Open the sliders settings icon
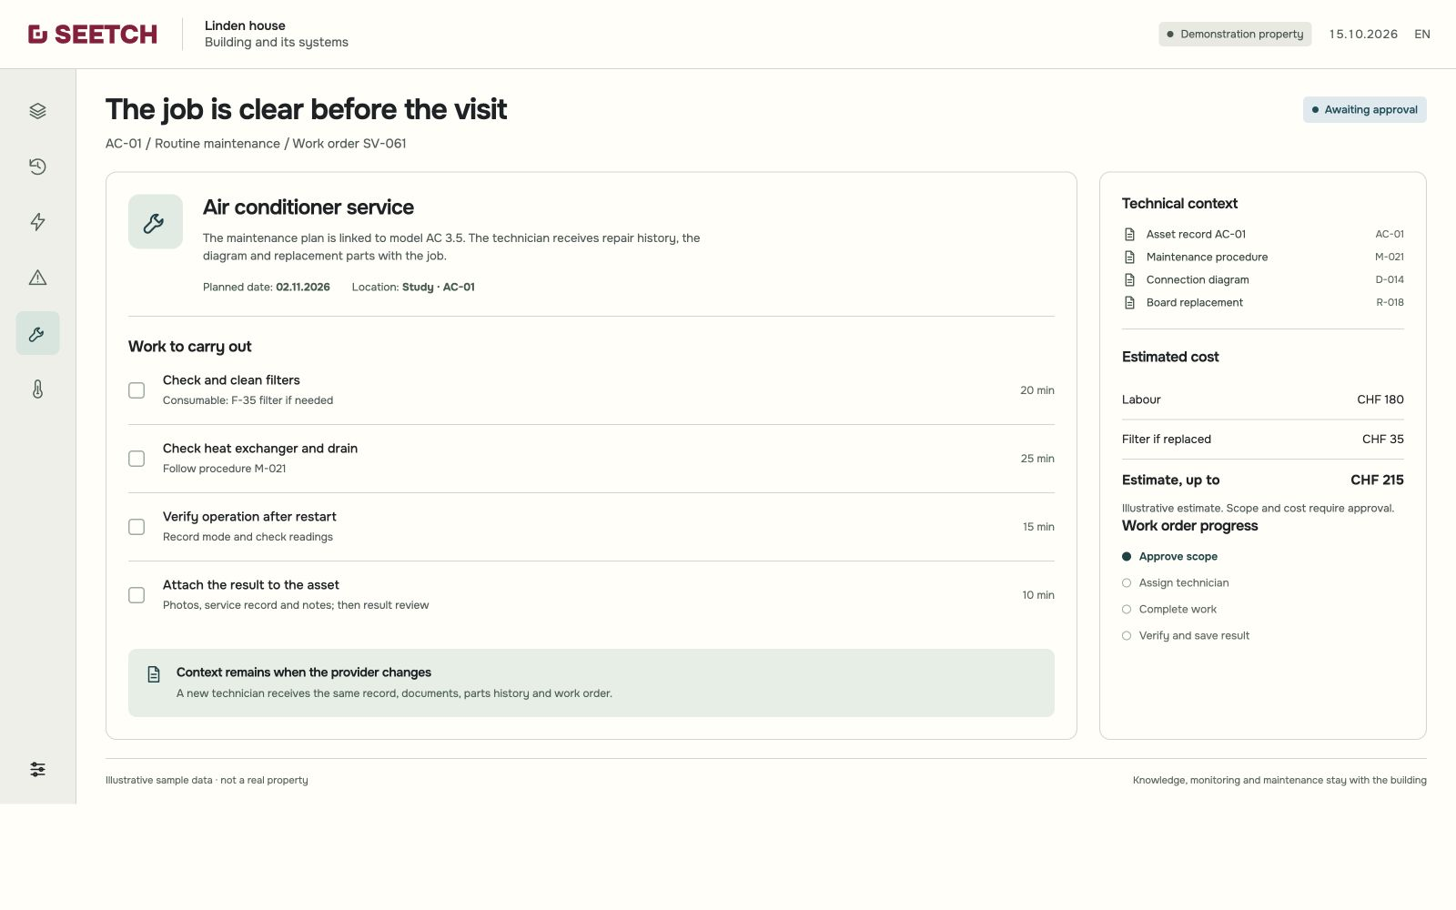This screenshot has width=1456, height=910. [37, 770]
